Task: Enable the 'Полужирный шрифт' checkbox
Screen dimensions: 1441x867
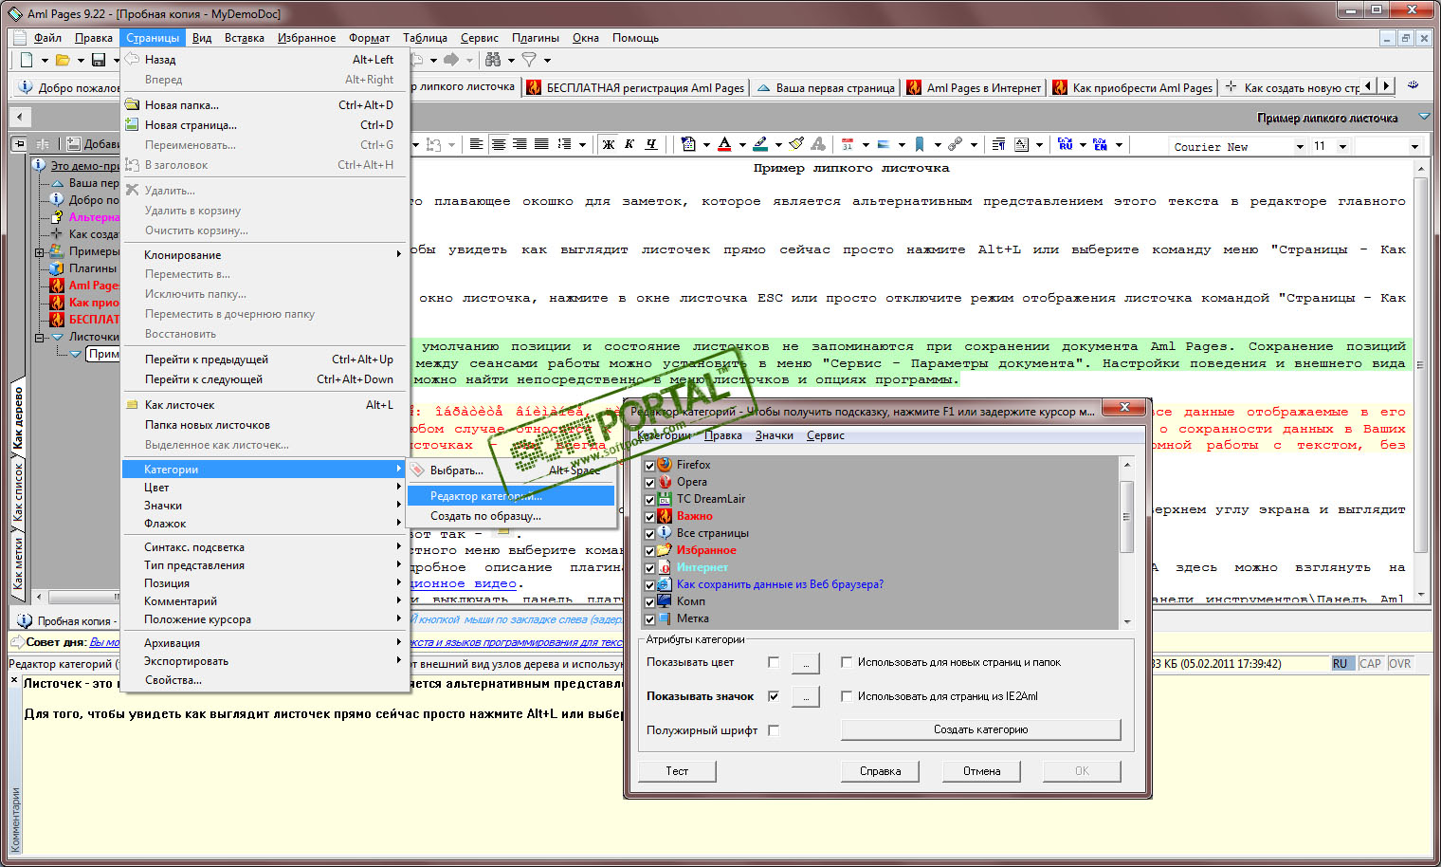Action: click(x=774, y=730)
